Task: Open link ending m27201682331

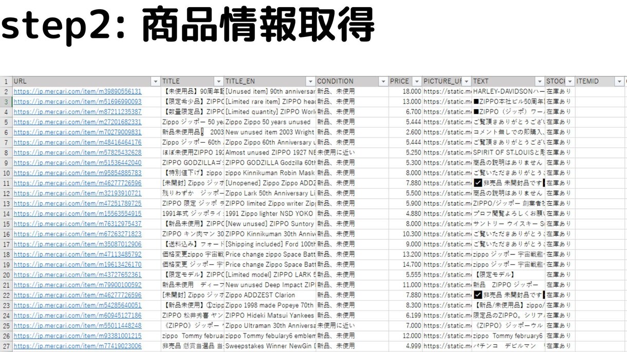Action: point(78,122)
